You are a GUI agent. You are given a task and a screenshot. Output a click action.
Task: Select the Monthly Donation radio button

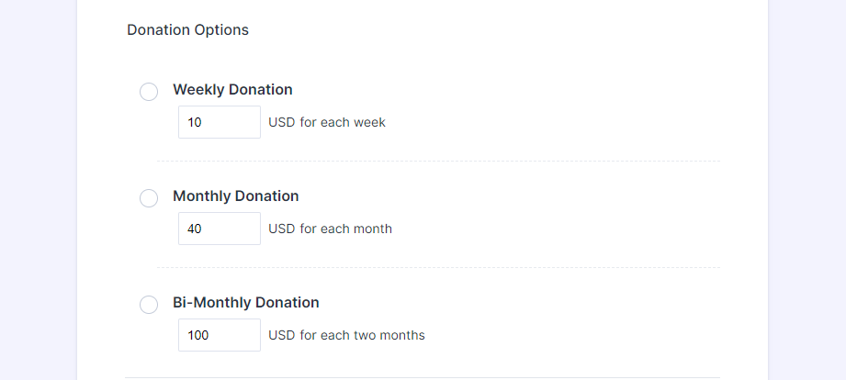pyautogui.click(x=149, y=198)
